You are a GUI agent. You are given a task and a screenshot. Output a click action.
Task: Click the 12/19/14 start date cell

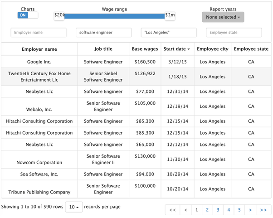pyautogui.click(x=177, y=107)
